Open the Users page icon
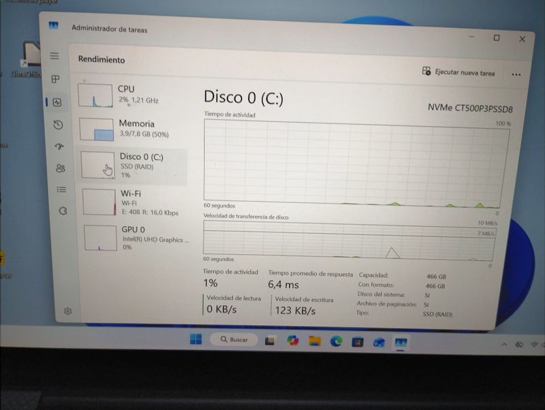Viewport: 545px width, 410px height. (61, 168)
